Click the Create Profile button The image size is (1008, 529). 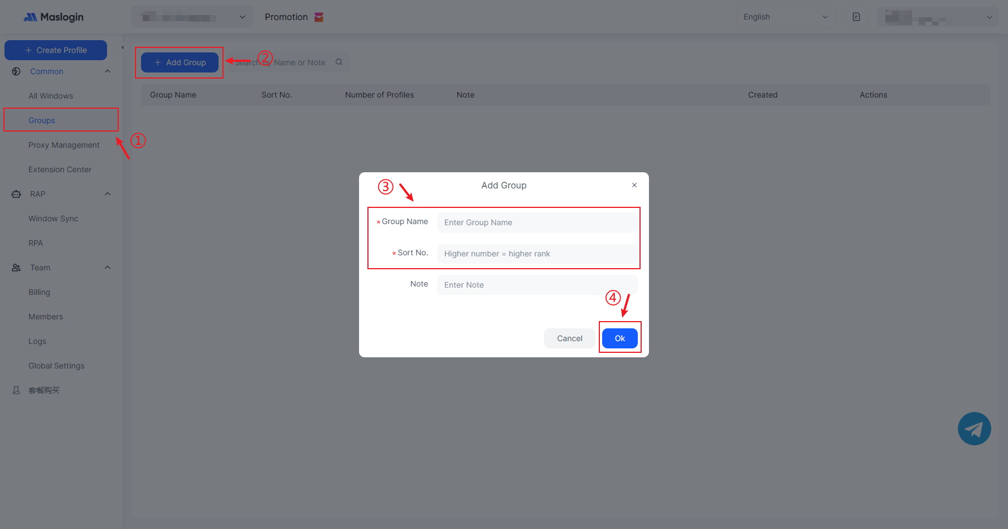(56, 50)
